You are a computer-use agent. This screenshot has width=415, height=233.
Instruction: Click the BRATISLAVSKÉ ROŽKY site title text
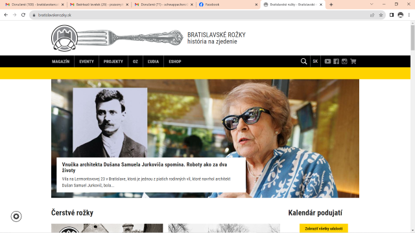point(217,35)
